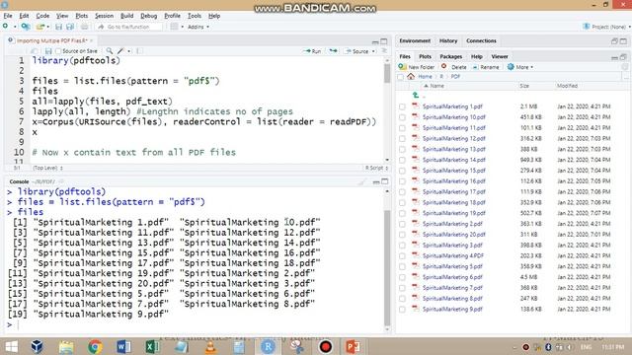Open PowerPoint from the taskbar
This screenshot has width=632, height=355.
point(353,346)
